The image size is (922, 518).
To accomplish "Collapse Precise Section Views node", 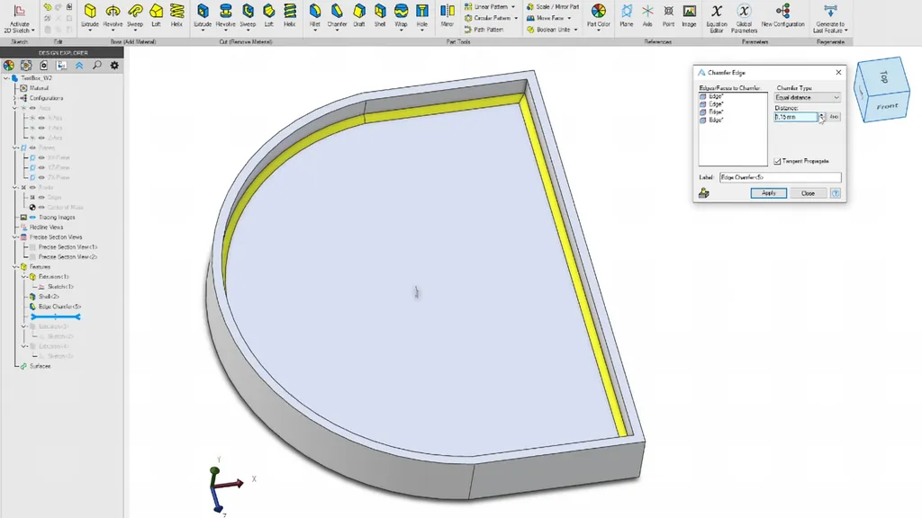I will 14,237.
